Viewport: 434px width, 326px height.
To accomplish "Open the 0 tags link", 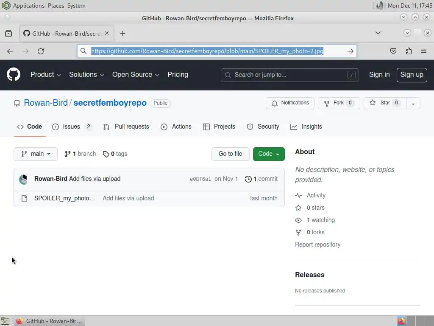I will 115,154.
